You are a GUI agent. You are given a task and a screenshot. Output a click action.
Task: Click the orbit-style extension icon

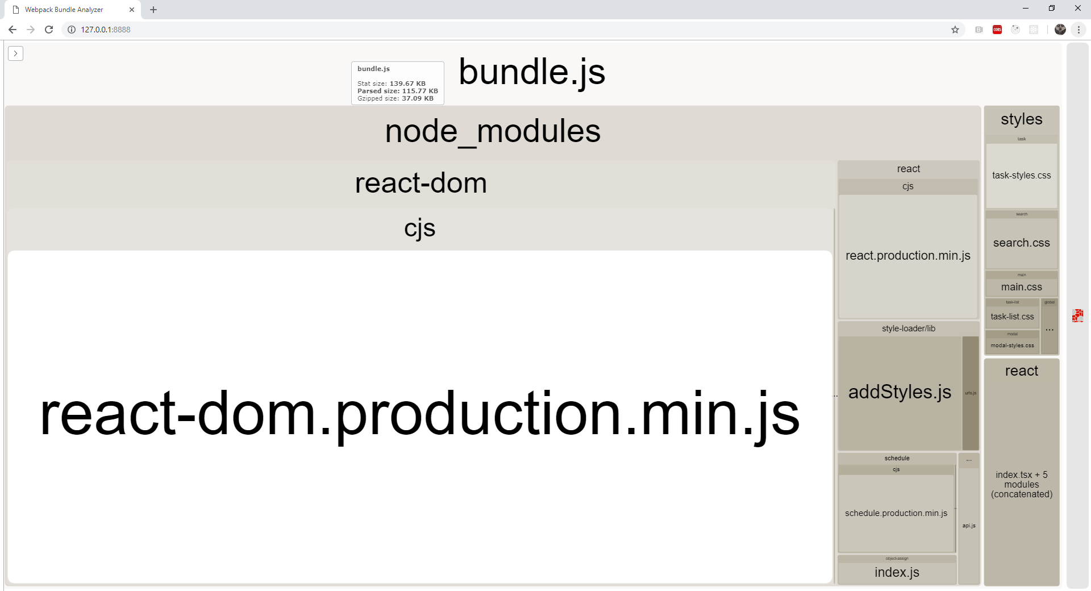coord(1015,30)
